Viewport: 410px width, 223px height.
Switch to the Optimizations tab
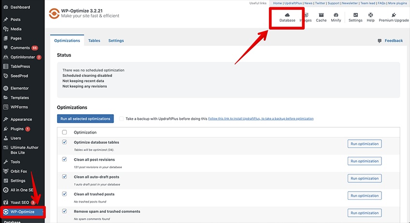(x=67, y=41)
